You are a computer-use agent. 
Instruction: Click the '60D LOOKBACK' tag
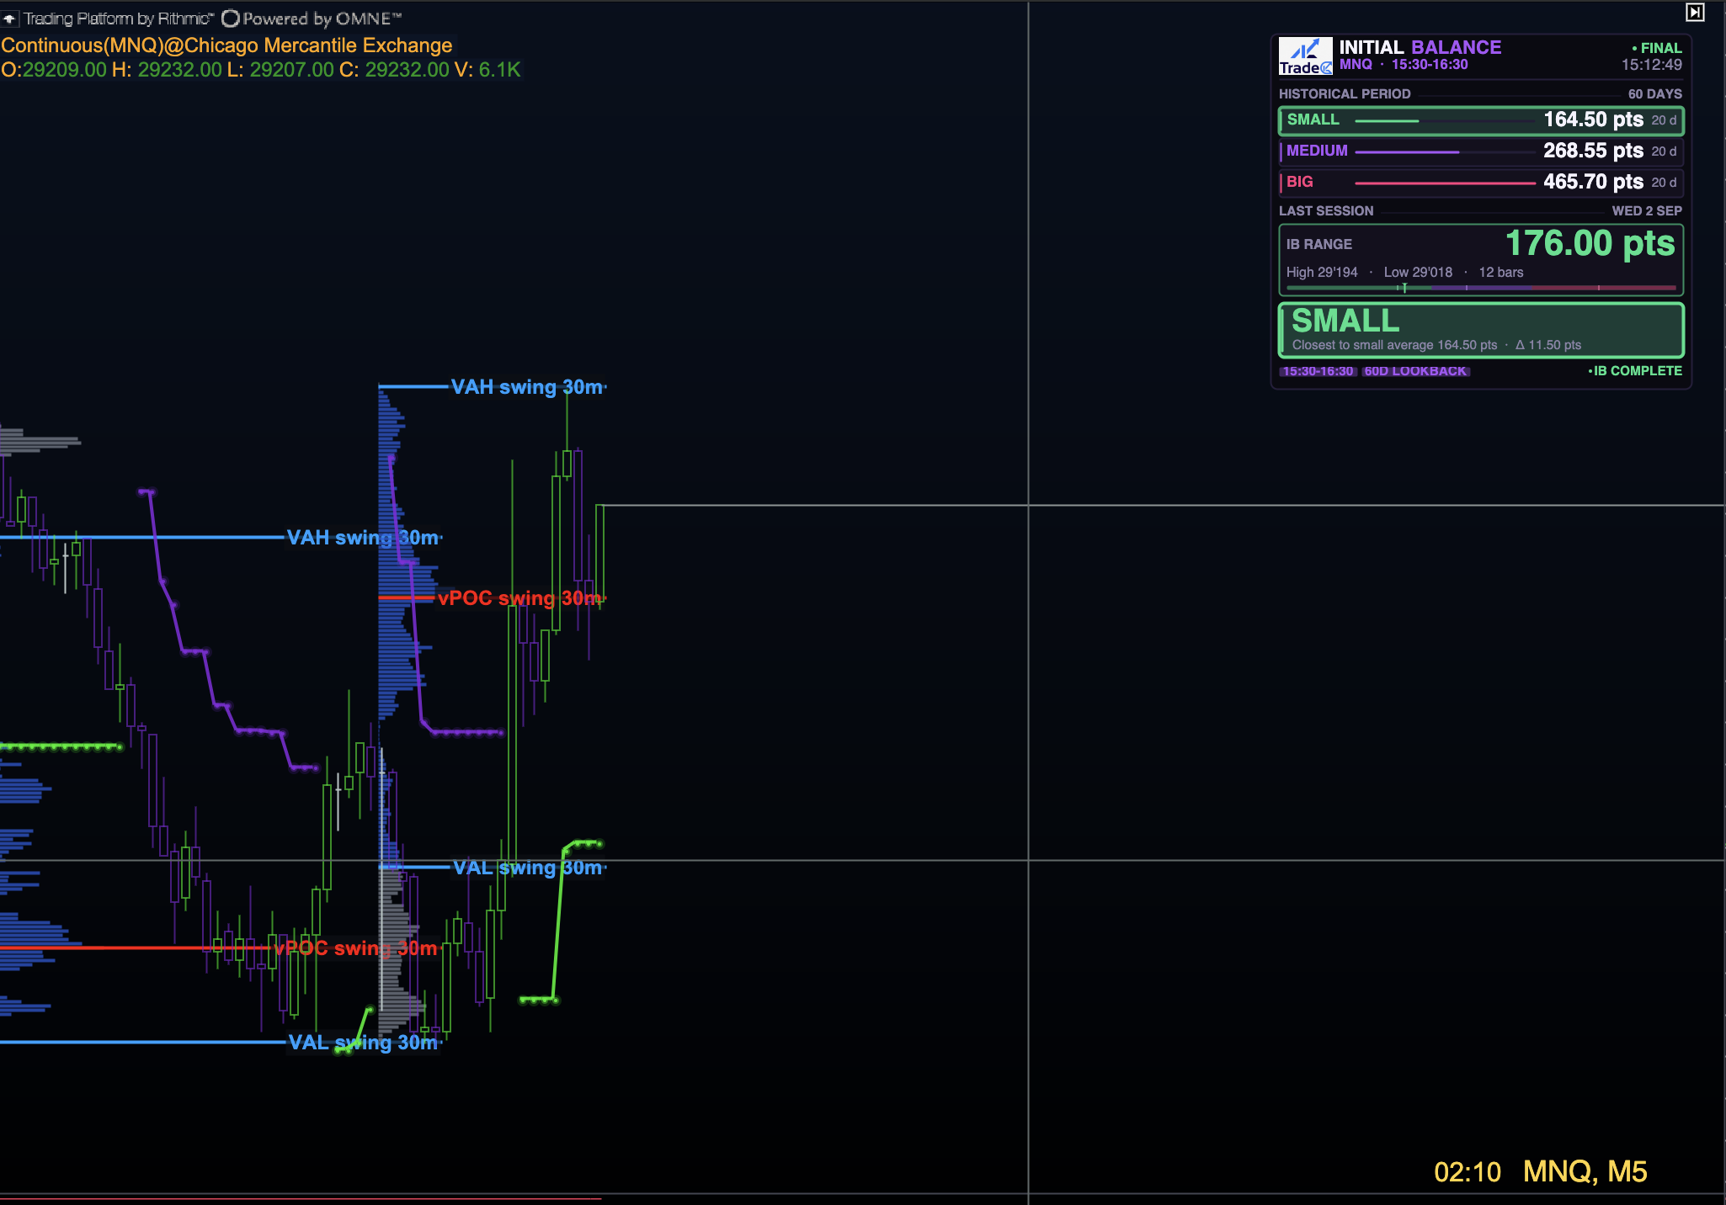click(1415, 371)
